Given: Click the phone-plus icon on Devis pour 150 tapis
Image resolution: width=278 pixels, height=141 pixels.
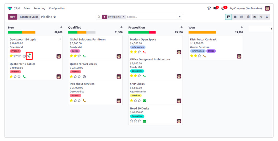Looking at the screenshot, I should point(29,56).
